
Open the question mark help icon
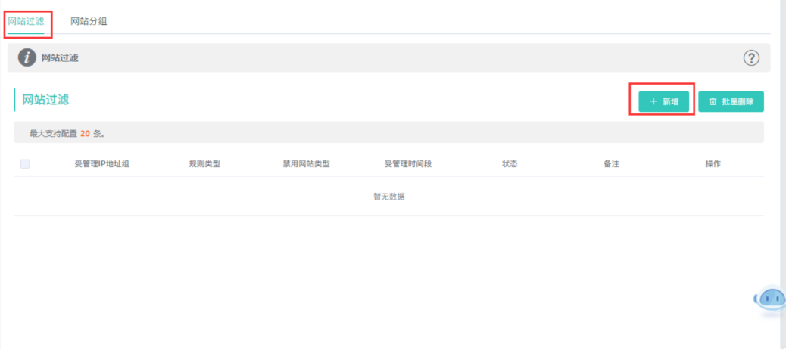751,57
